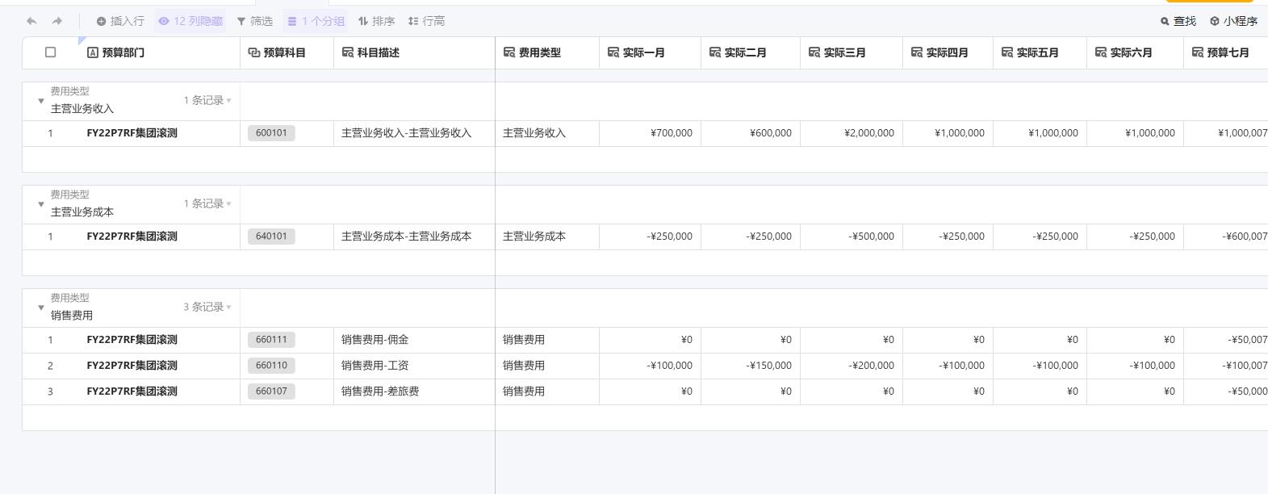Tick the select-all checkbox in header
This screenshot has width=1268, height=494.
click(x=51, y=52)
